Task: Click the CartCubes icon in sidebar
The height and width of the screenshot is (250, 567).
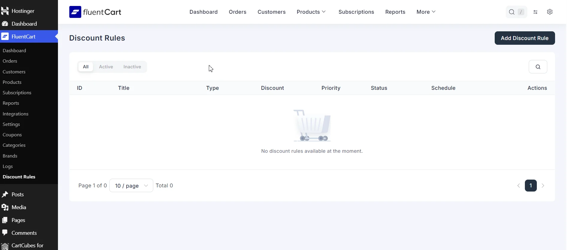Action: 5,246
